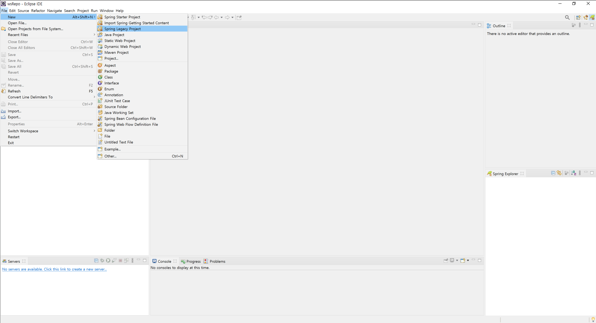This screenshot has height=323, width=596.
Task: Close the Servers tab
Action: (x=24, y=261)
